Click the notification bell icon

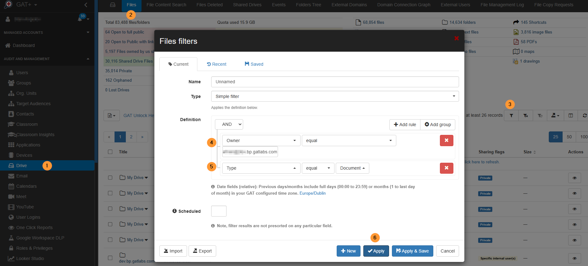80,19
